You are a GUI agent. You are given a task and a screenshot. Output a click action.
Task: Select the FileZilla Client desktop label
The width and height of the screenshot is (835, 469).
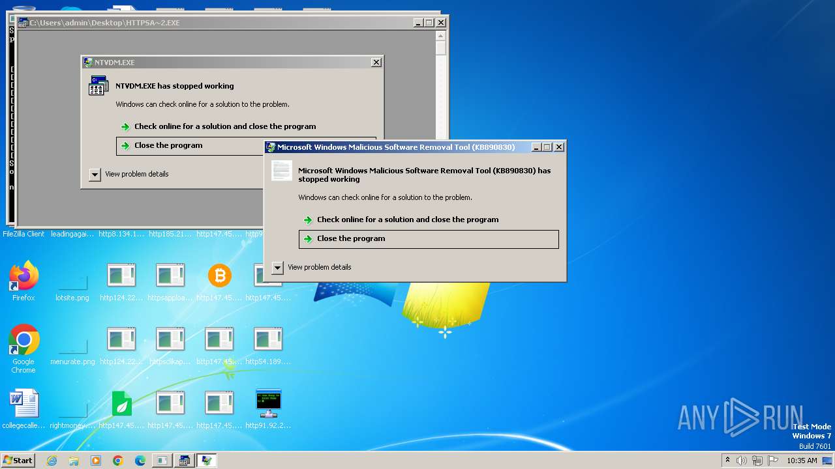[23, 234]
